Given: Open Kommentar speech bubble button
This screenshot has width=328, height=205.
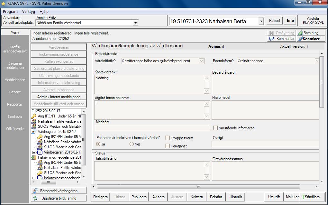Looking at the screenshot, I should click(282, 39).
